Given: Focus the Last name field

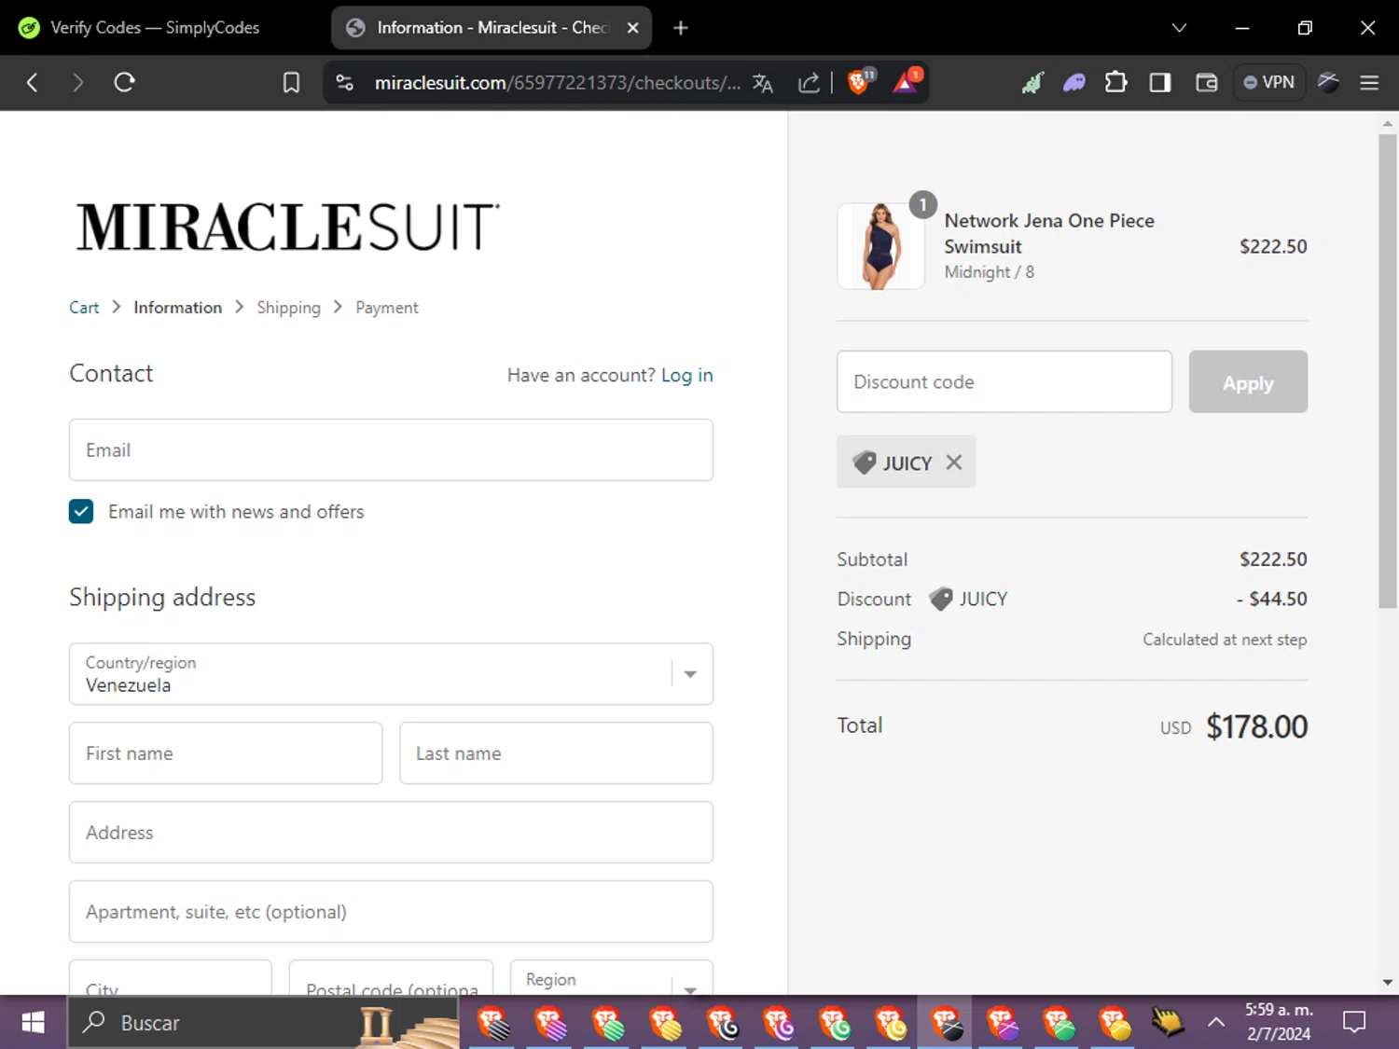Looking at the screenshot, I should pos(556,752).
